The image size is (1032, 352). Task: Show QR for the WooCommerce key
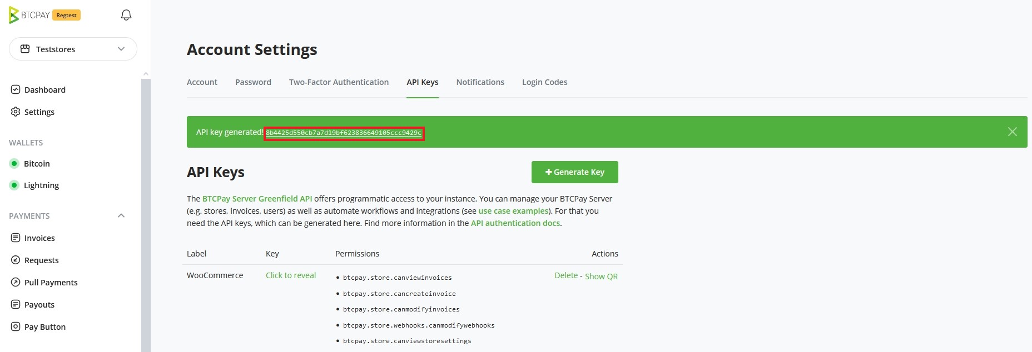(x=601, y=276)
